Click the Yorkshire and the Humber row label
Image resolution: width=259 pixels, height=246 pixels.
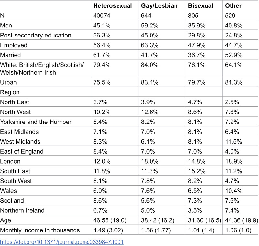[x=36, y=122]
